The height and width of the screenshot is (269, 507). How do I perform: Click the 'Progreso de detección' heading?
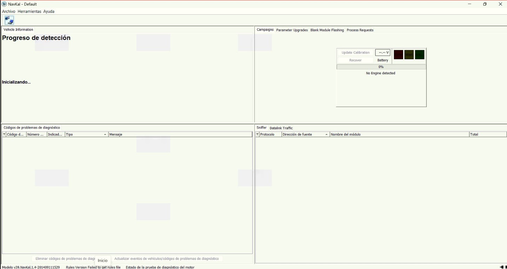coord(36,38)
